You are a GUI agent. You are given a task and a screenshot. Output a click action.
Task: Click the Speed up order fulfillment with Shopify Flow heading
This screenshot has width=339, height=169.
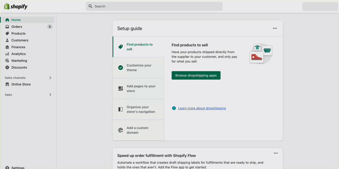click(156, 155)
